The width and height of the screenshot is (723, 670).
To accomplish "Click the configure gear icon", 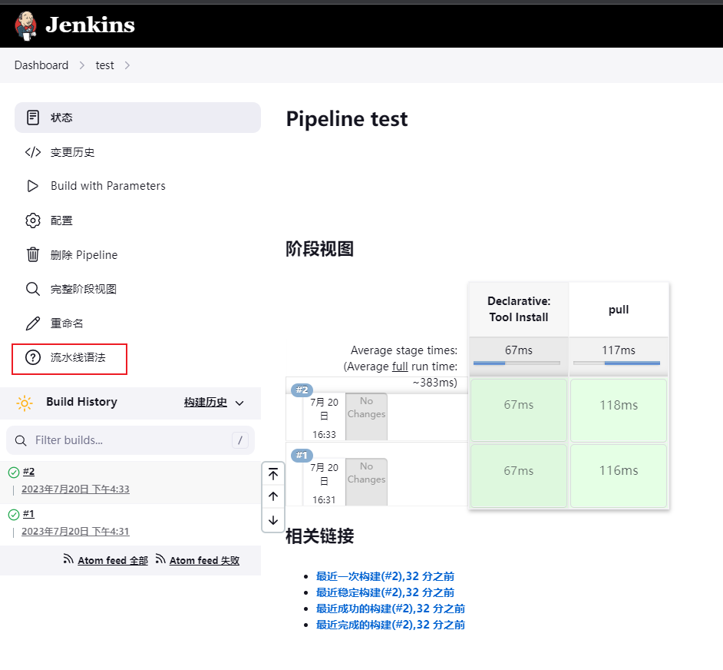I will (33, 221).
